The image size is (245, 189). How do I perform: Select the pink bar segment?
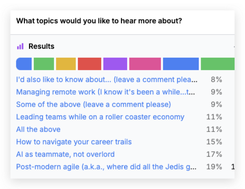tap(145, 64)
